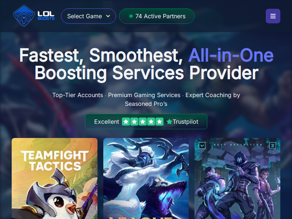Click the Teamfight Tactics title text
The height and width of the screenshot is (219, 292).
(54, 161)
